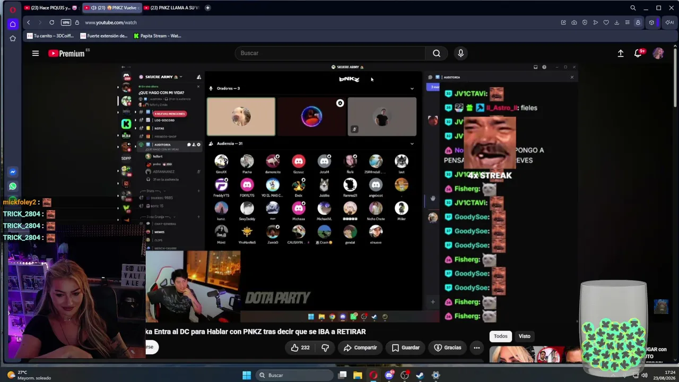Expand the SKUERE ARMY server dropdown
679x382 pixels.
click(x=163, y=77)
